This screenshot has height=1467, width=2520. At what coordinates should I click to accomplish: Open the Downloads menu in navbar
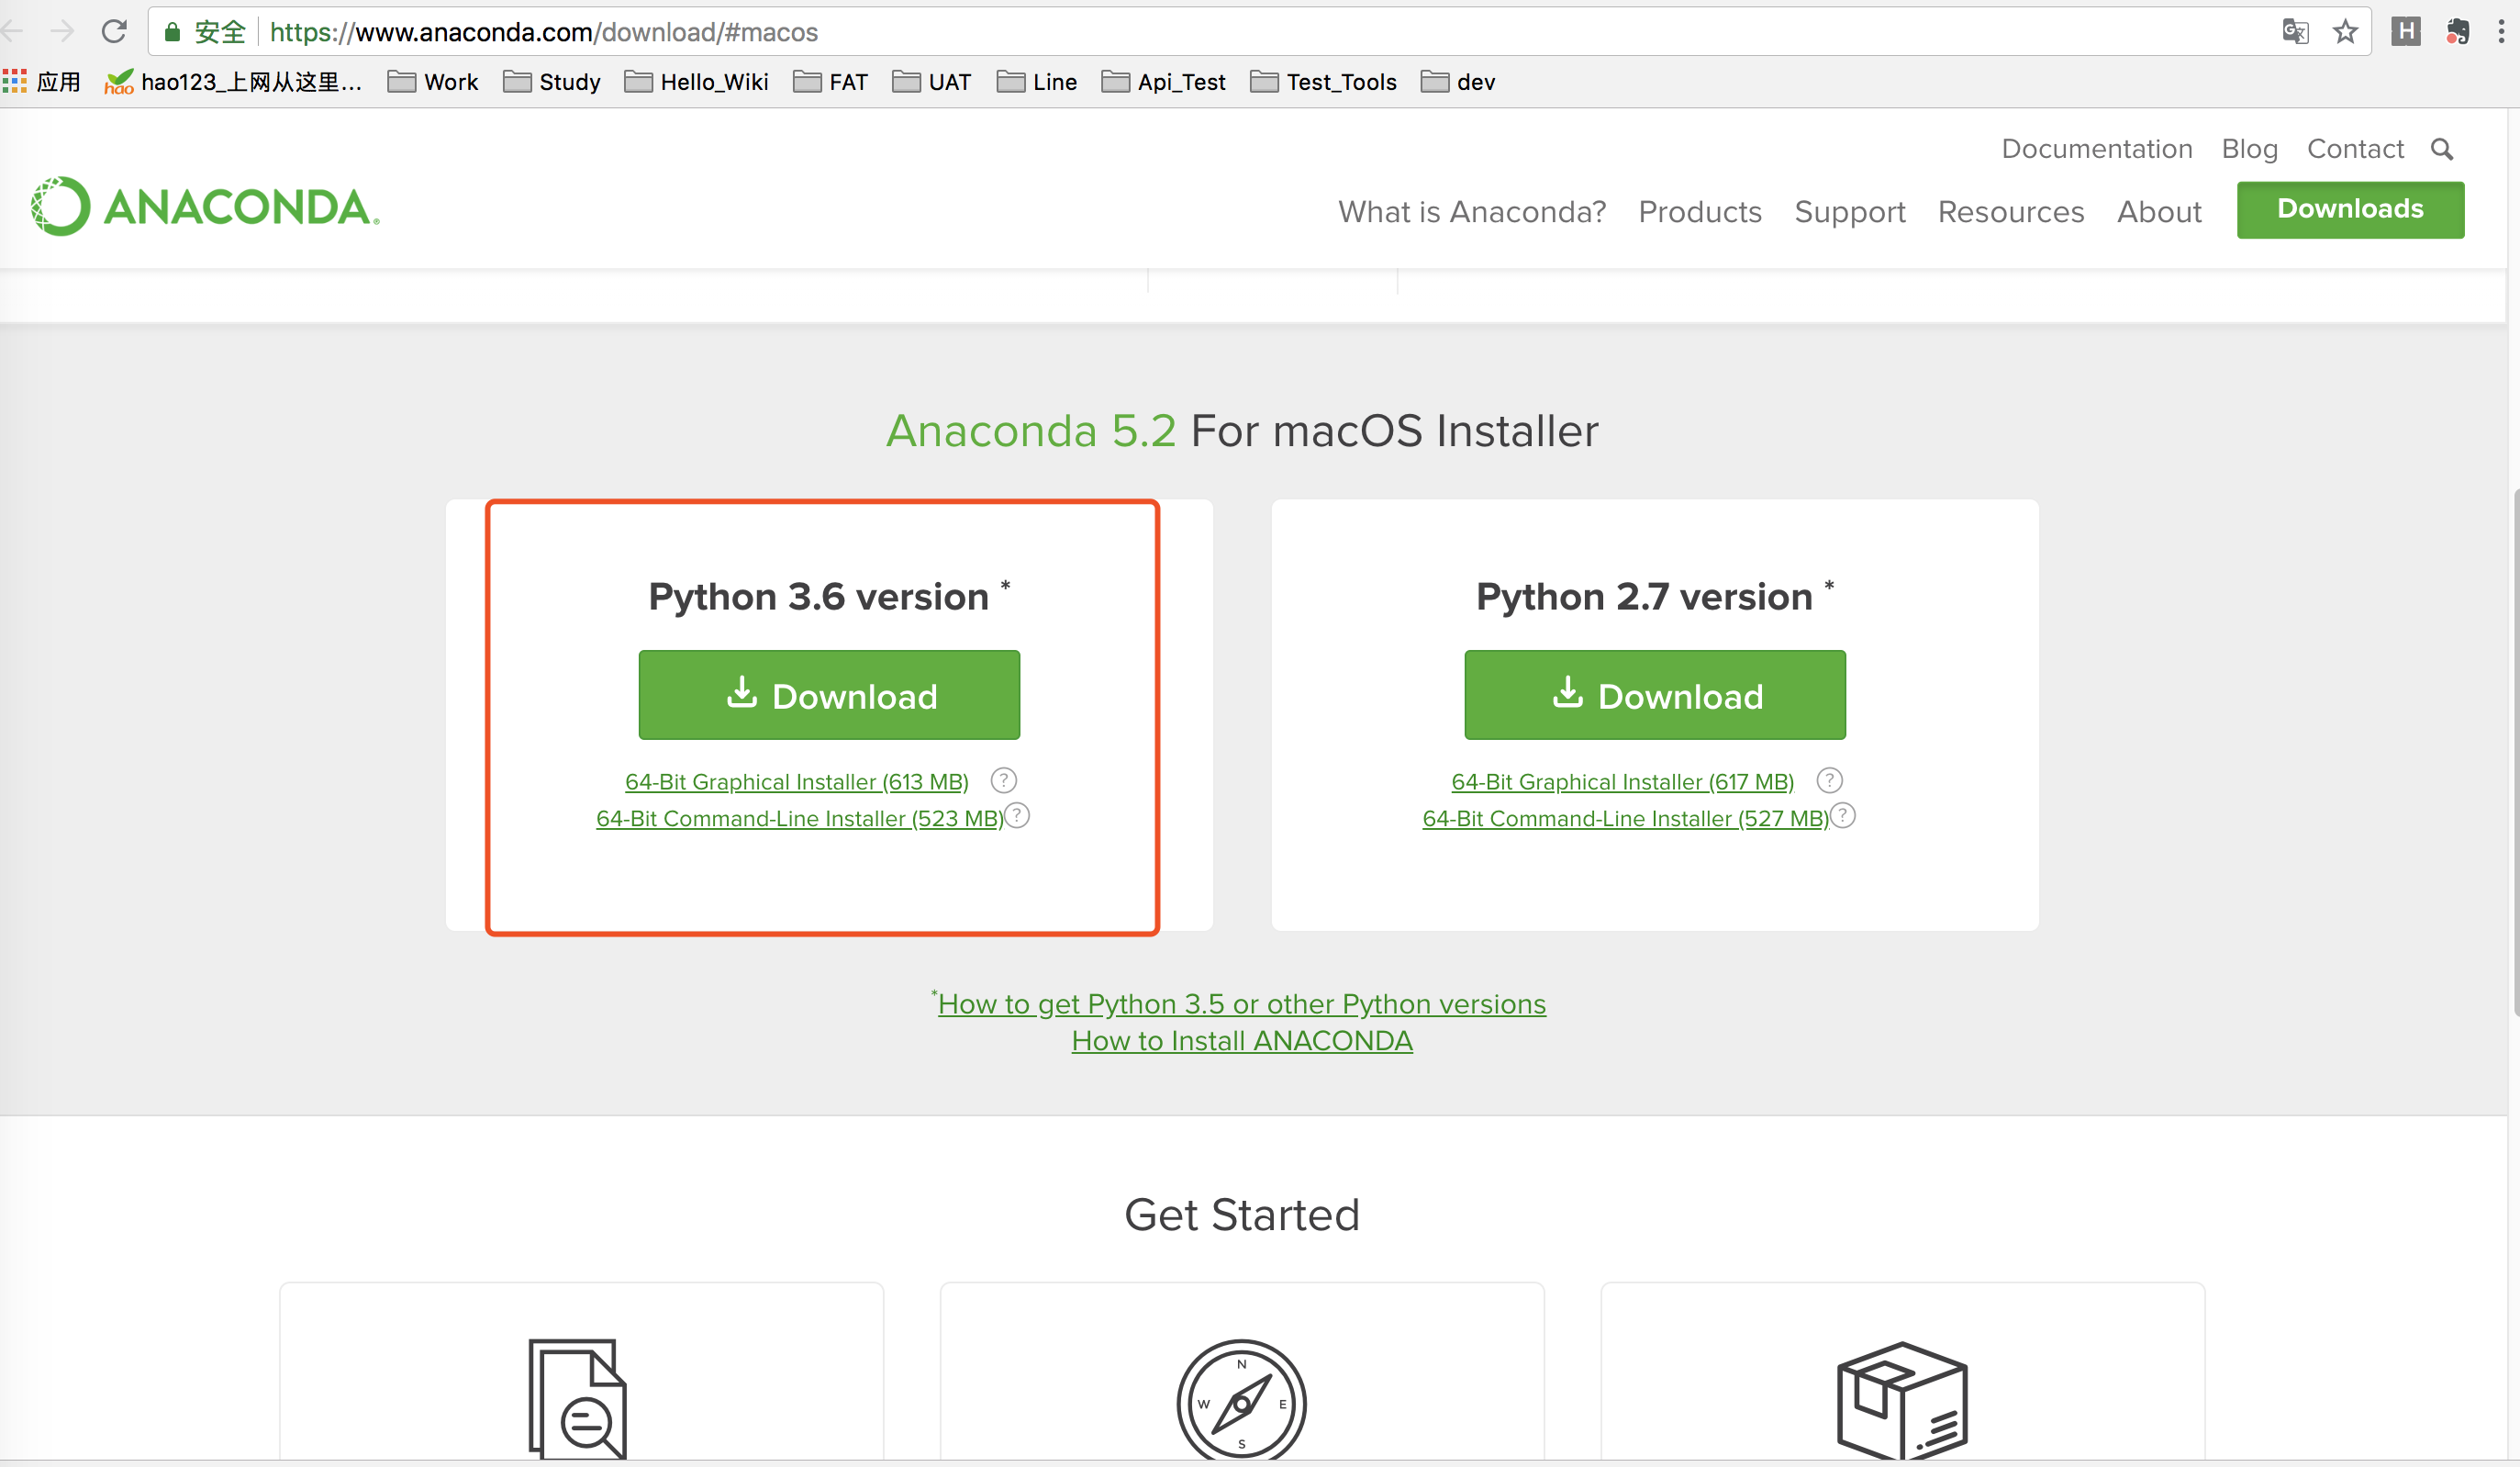(x=2351, y=209)
